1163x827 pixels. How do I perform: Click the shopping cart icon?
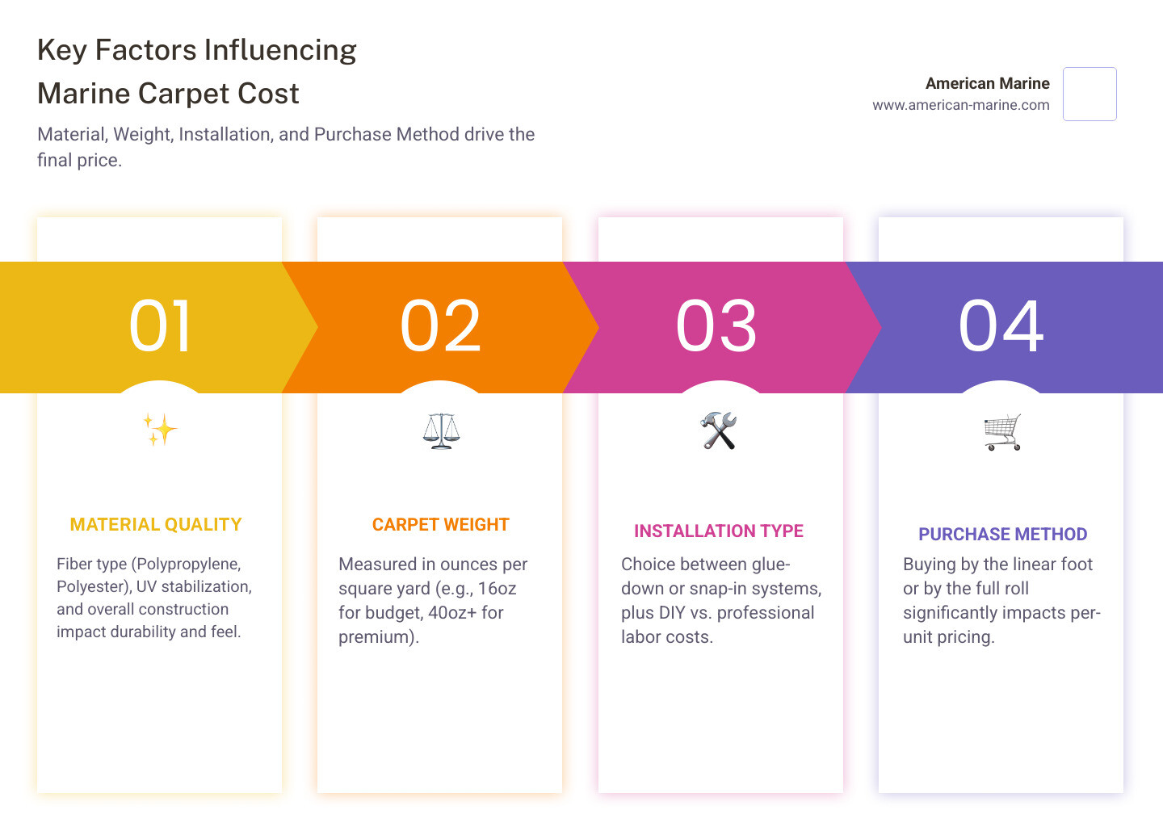point(1002,431)
